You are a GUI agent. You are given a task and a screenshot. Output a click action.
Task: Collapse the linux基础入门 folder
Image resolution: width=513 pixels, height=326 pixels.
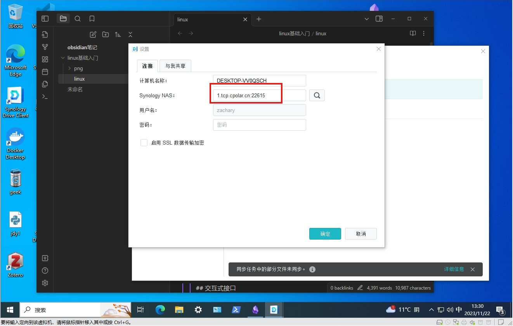pyautogui.click(x=63, y=58)
